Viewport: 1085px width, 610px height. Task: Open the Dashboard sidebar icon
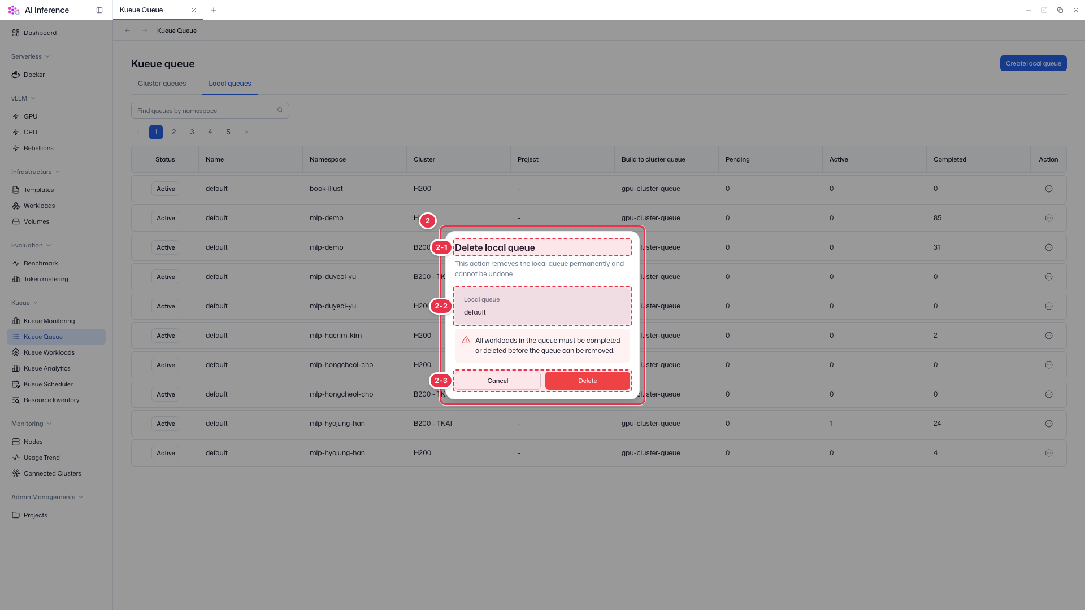(16, 33)
